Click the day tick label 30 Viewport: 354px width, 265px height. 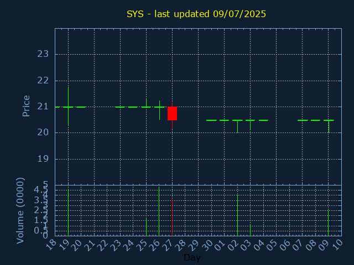(x=208, y=245)
